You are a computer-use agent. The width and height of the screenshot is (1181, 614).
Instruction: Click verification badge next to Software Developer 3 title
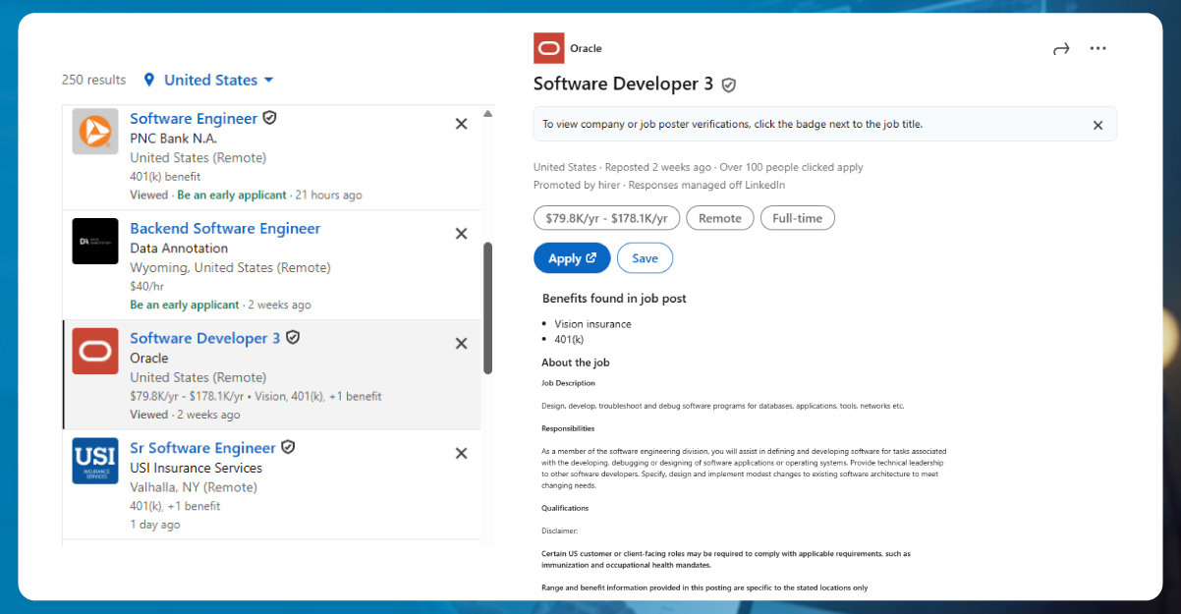729,85
